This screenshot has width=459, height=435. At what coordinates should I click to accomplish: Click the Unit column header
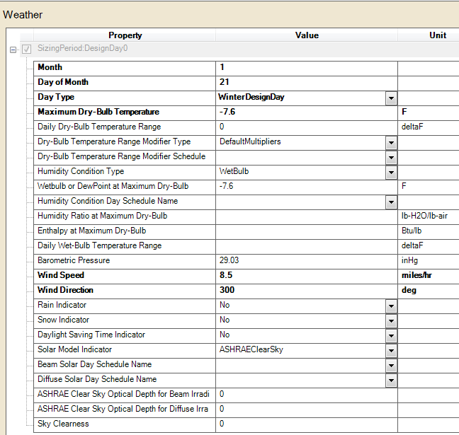[x=429, y=35]
